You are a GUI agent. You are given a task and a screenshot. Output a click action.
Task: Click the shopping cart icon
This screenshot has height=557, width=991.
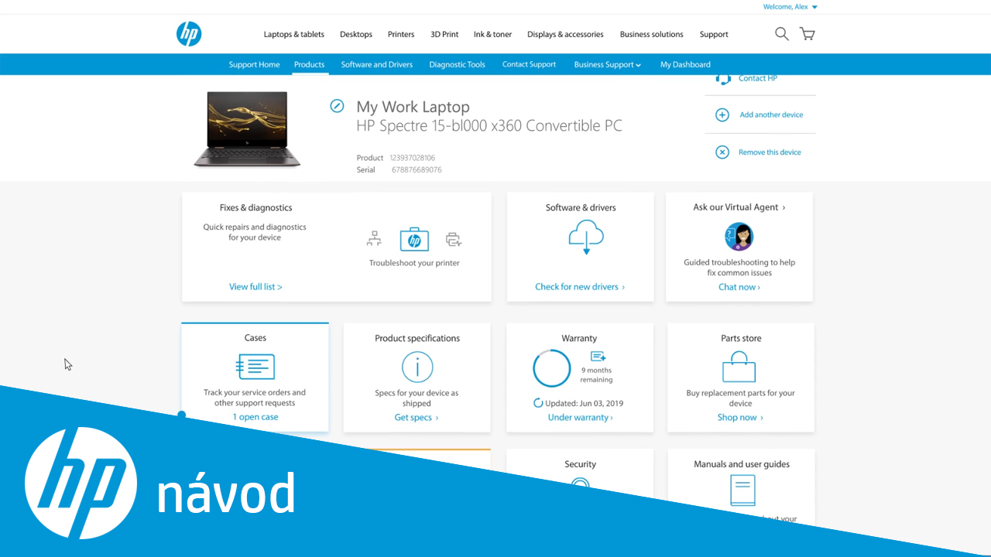pyautogui.click(x=807, y=34)
